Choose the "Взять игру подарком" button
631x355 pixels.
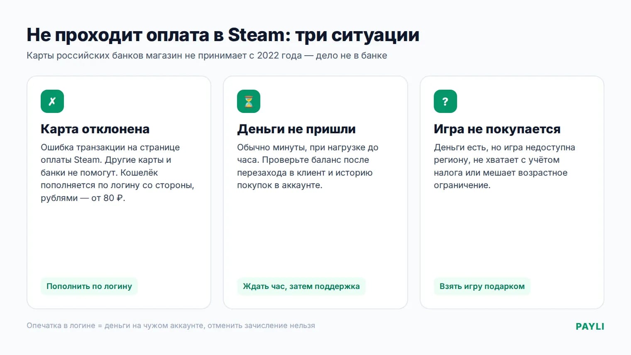pos(482,286)
